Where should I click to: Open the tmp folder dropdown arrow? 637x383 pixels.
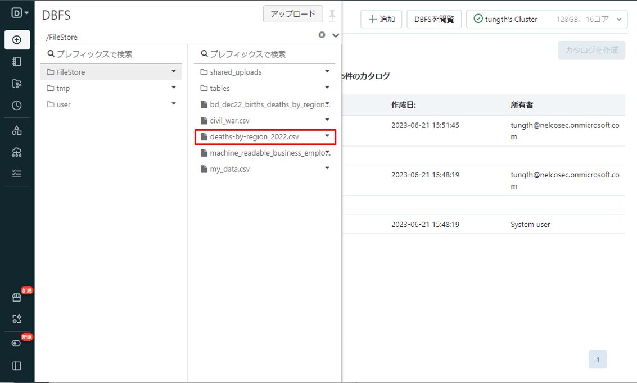click(174, 87)
